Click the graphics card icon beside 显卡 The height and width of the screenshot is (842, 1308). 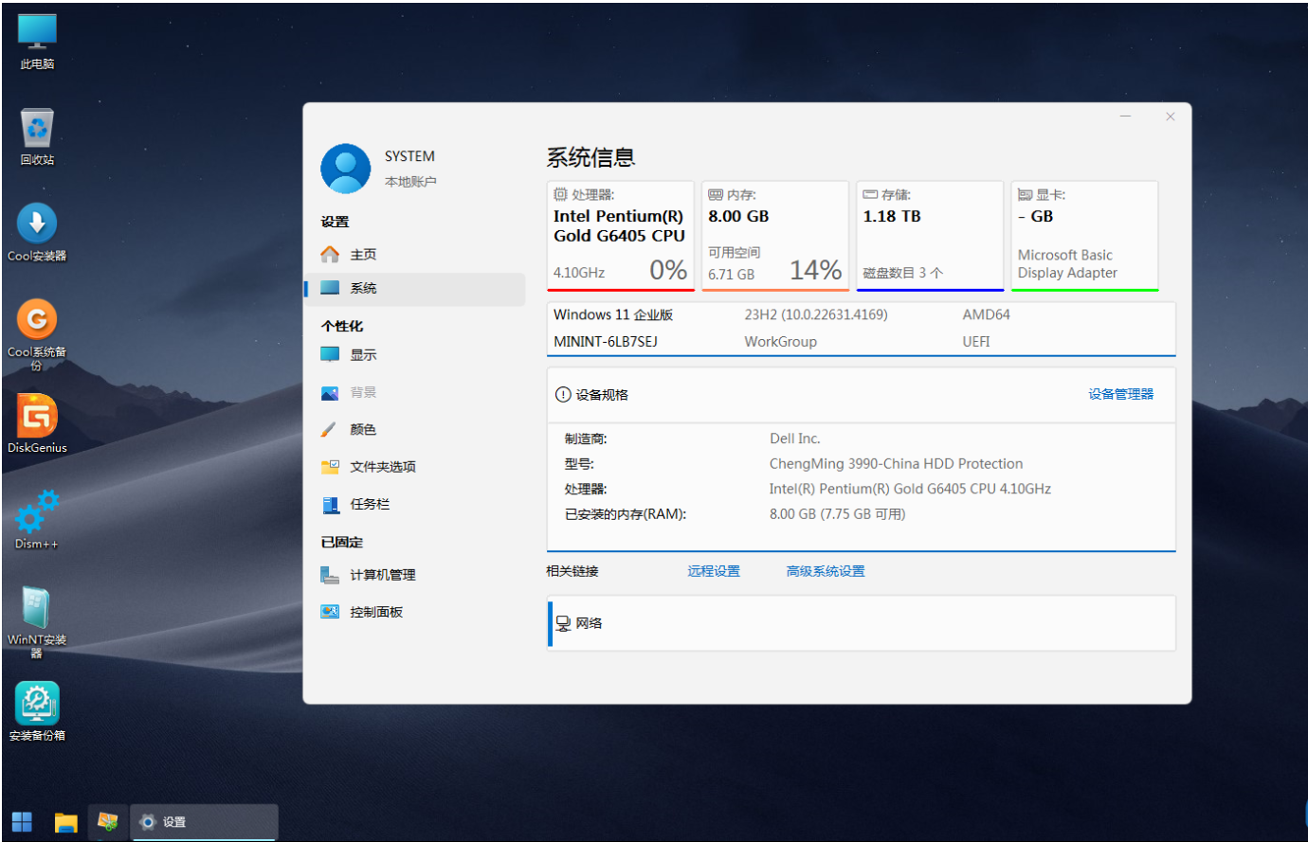(1025, 194)
